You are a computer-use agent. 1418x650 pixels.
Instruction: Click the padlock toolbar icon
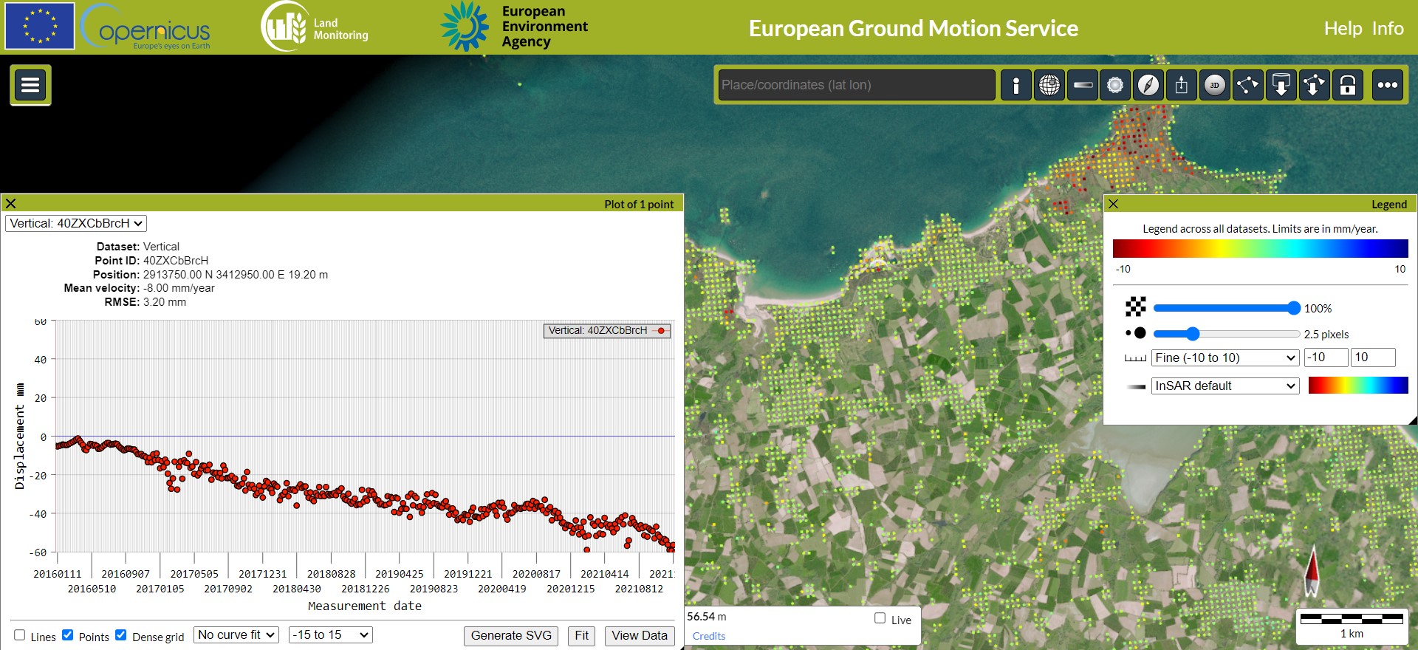click(1348, 85)
